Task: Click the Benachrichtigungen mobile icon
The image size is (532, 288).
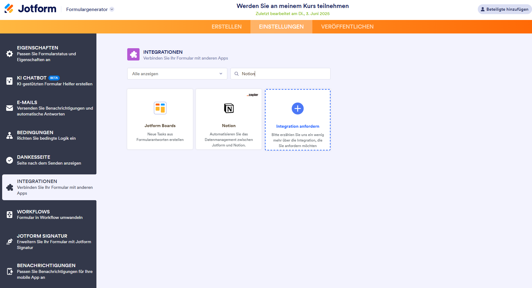Action: click(10, 271)
